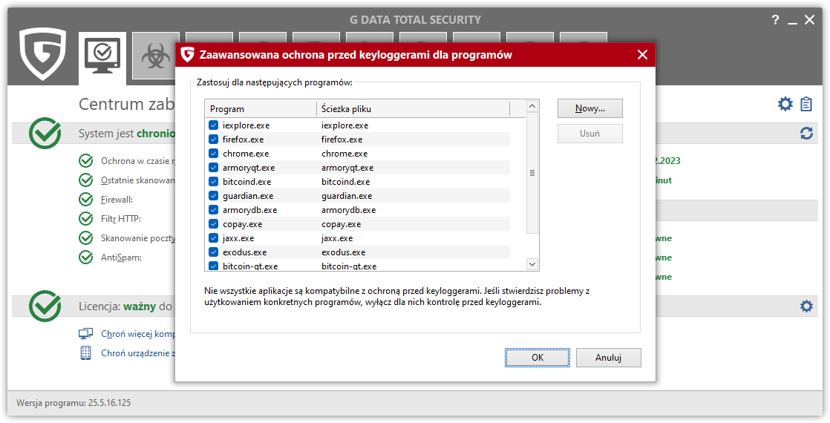This screenshot has width=830, height=423.
Task: Click the Nowy... button
Action: (589, 108)
